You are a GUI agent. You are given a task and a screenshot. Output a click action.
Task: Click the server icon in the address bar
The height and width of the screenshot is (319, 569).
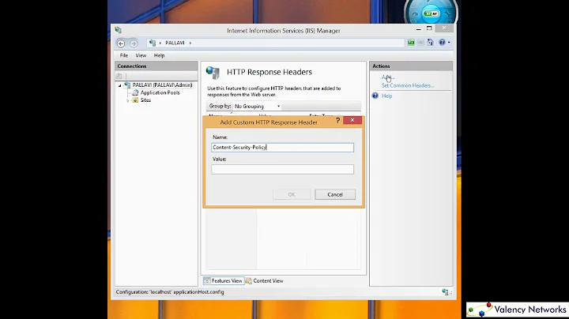point(153,43)
